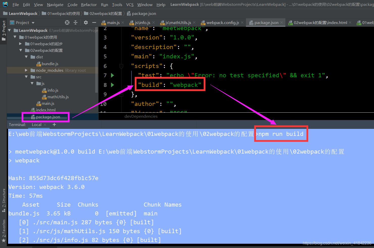Viewport: 374px width, 248px height.
Task: Select package.json in project tree
Action: click(x=46, y=117)
